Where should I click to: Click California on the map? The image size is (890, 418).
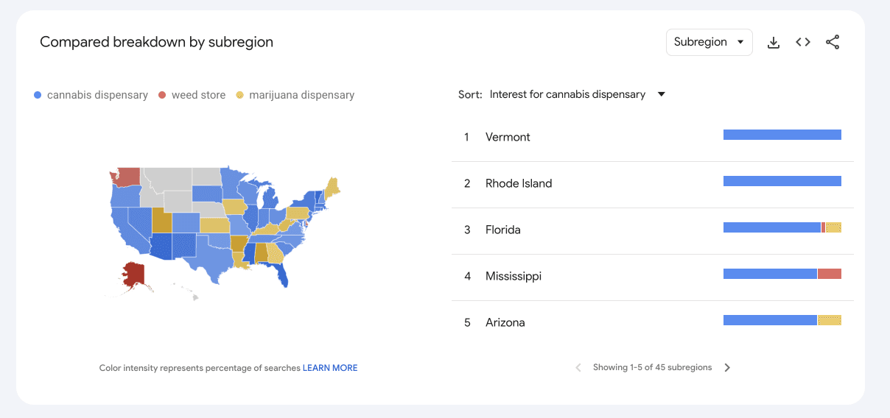pos(128,229)
